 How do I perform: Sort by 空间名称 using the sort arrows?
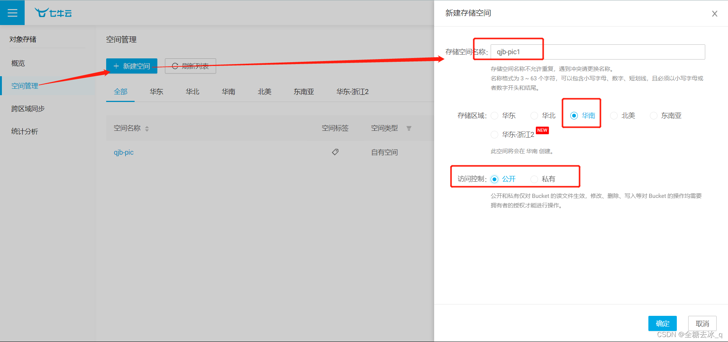[x=147, y=129]
